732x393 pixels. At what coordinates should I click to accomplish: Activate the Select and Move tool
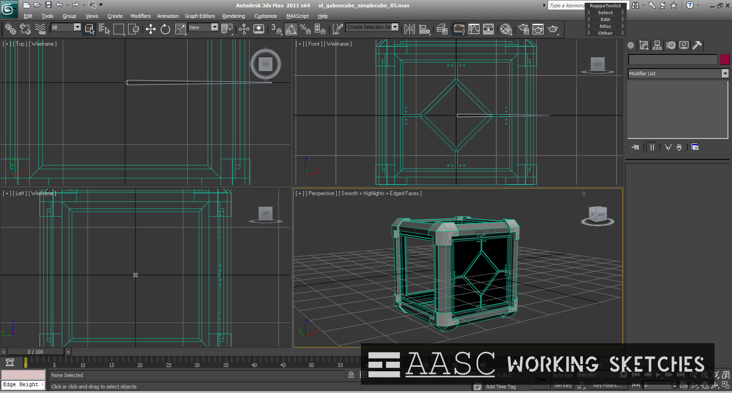tap(151, 29)
